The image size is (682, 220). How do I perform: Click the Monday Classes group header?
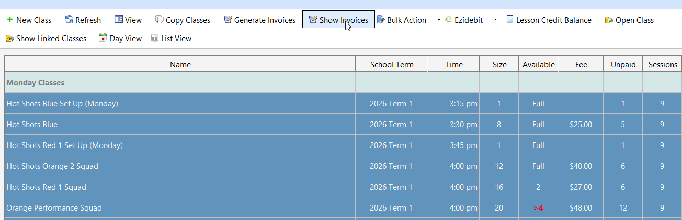36,83
